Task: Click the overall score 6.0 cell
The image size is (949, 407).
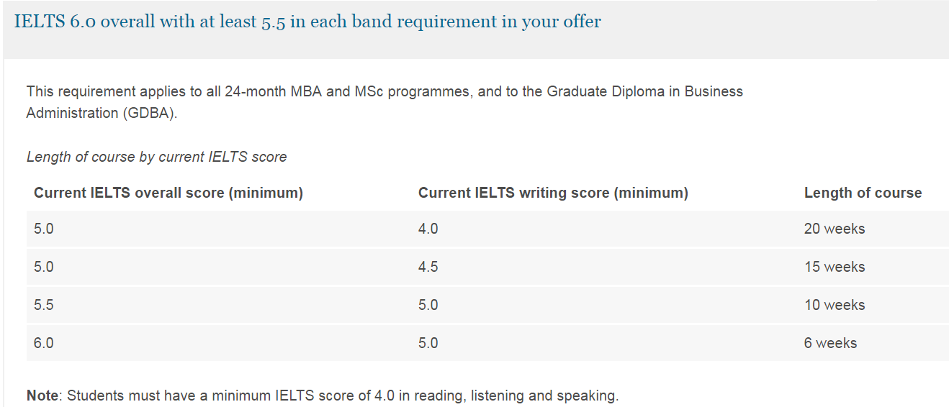Action: (x=43, y=343)
